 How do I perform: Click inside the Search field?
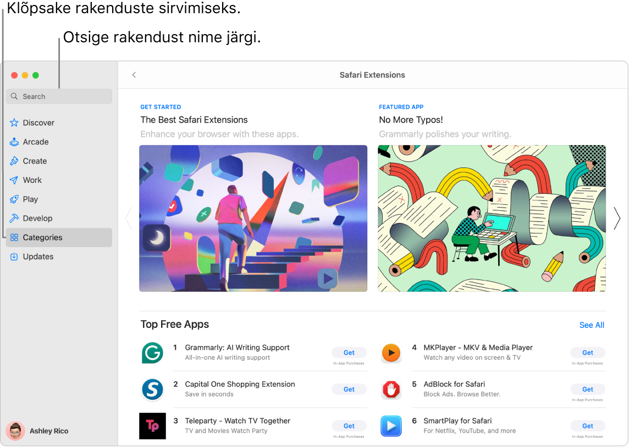click(58, 96)
